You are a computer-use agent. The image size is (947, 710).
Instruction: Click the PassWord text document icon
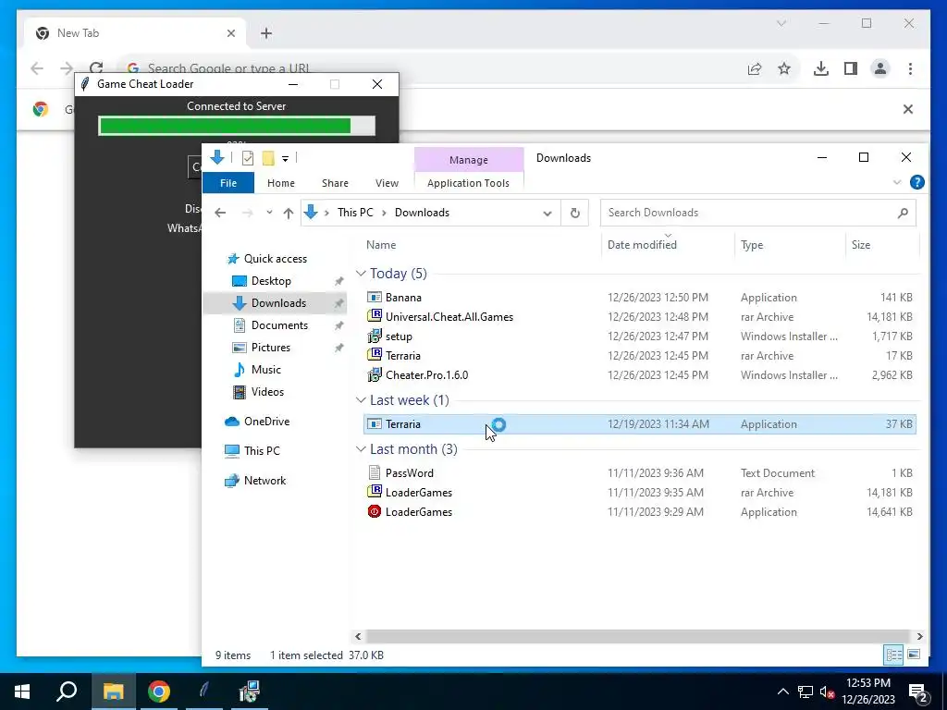coord(375,472)
